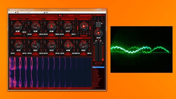Image resolution: width=176 pixels, height=99 pixels.
Task: Click the PWM Modulation value field reading 4.000
Action: point(73,34)
